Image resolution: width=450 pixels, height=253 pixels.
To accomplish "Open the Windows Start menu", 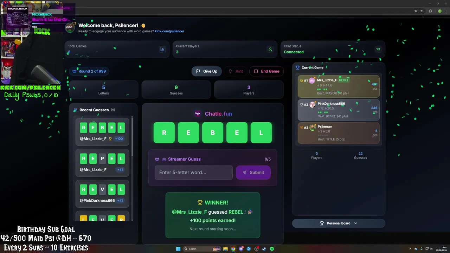I will point(178,249).
